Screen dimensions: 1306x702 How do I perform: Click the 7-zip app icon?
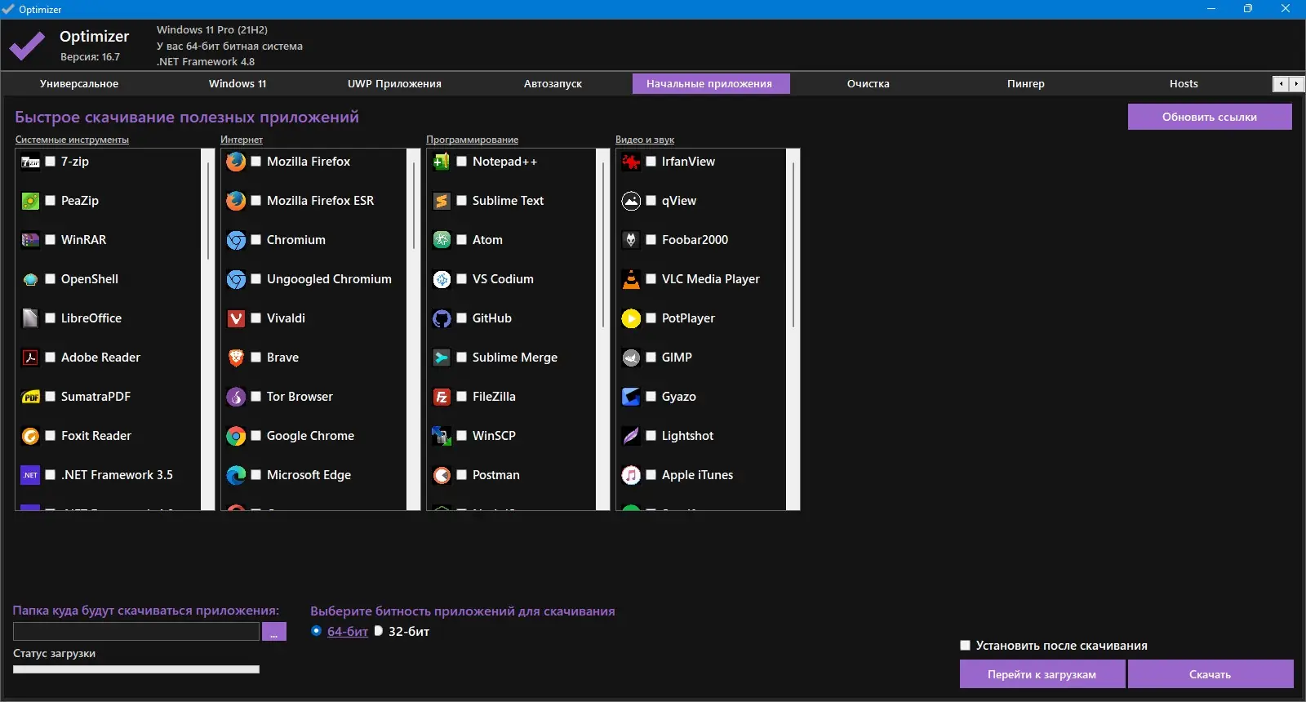coord(30,162)
